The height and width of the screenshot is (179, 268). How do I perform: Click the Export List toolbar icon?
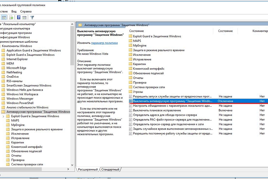coord(11,18)
